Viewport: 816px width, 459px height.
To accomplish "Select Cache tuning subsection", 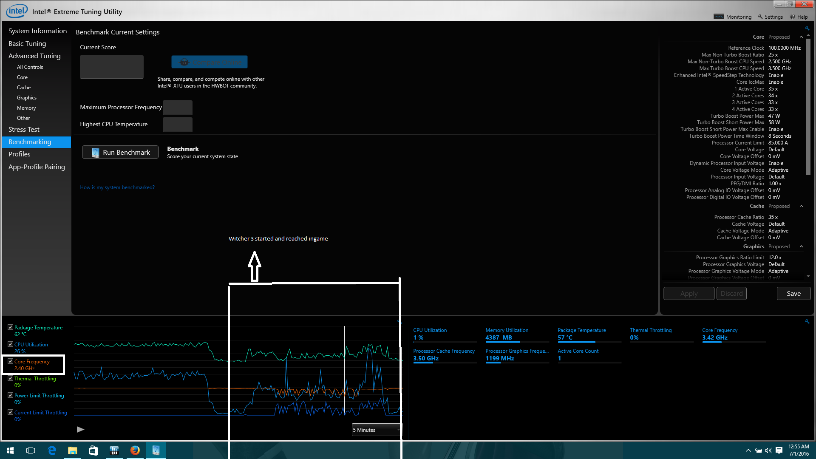I will [x=24, y=88].
